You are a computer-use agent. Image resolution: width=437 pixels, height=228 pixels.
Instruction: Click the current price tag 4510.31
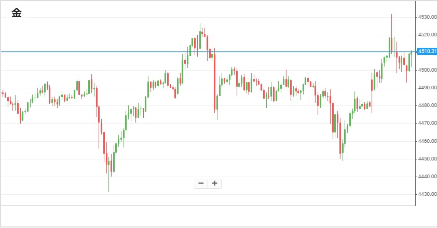tap(426, 51)
